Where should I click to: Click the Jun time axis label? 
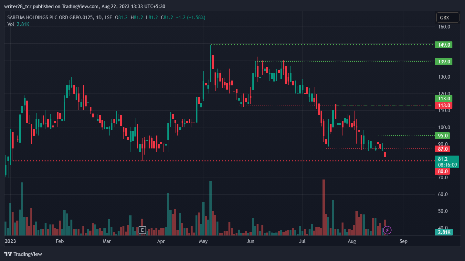(250, 241)
